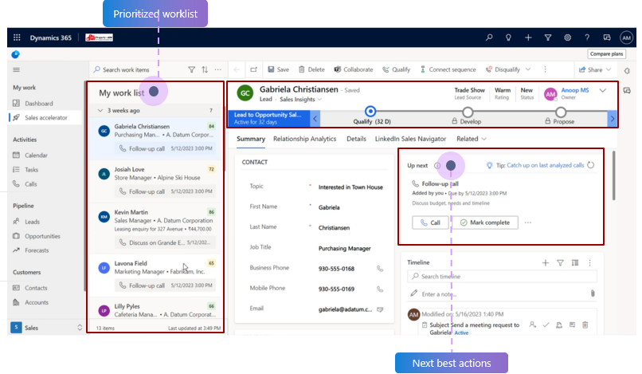Open Catch up on last analyzed calls
Screen dimensions: 642x374
click(546, 165)
